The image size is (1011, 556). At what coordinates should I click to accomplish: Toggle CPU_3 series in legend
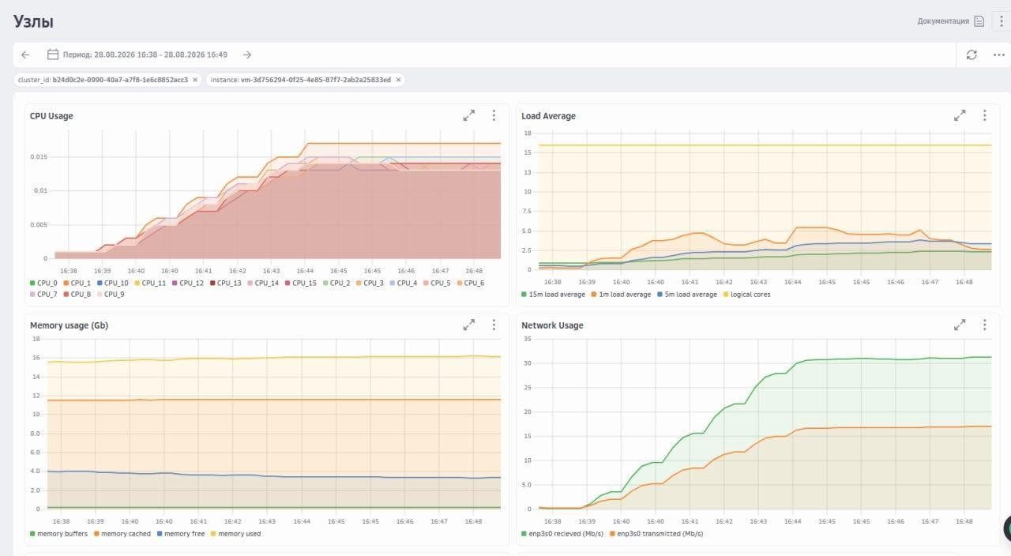[370, 283]
